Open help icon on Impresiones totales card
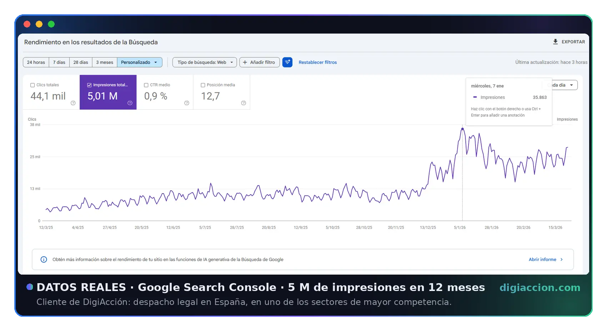The image size is (607, 331). [130, 103]
